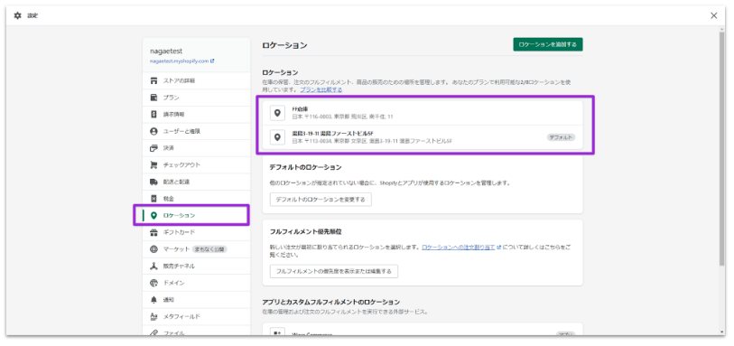Click the Aa icon for メタフィールド

tap(153, 316)
